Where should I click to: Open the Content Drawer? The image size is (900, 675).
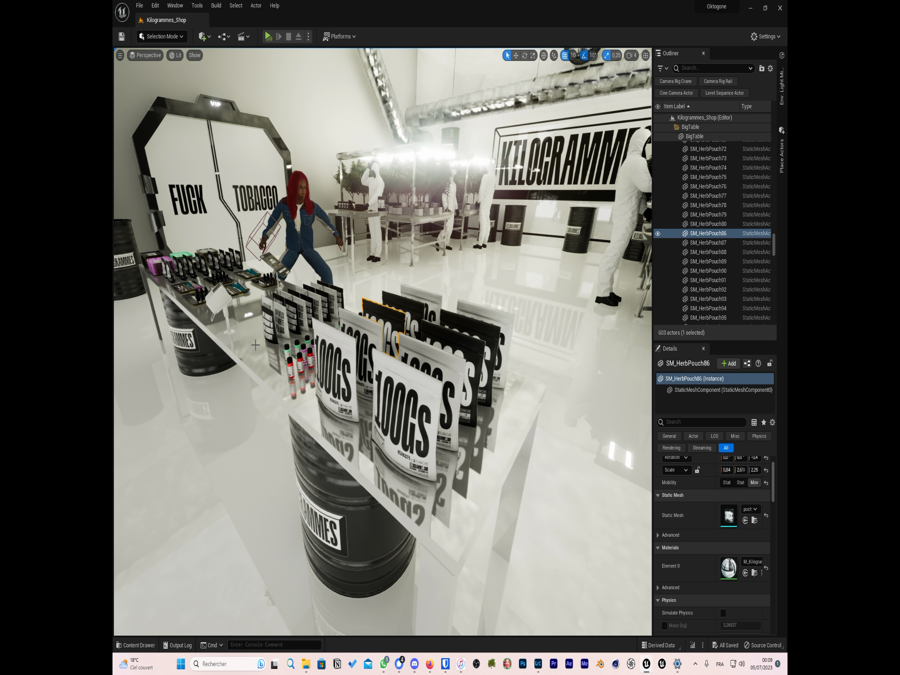135,645
